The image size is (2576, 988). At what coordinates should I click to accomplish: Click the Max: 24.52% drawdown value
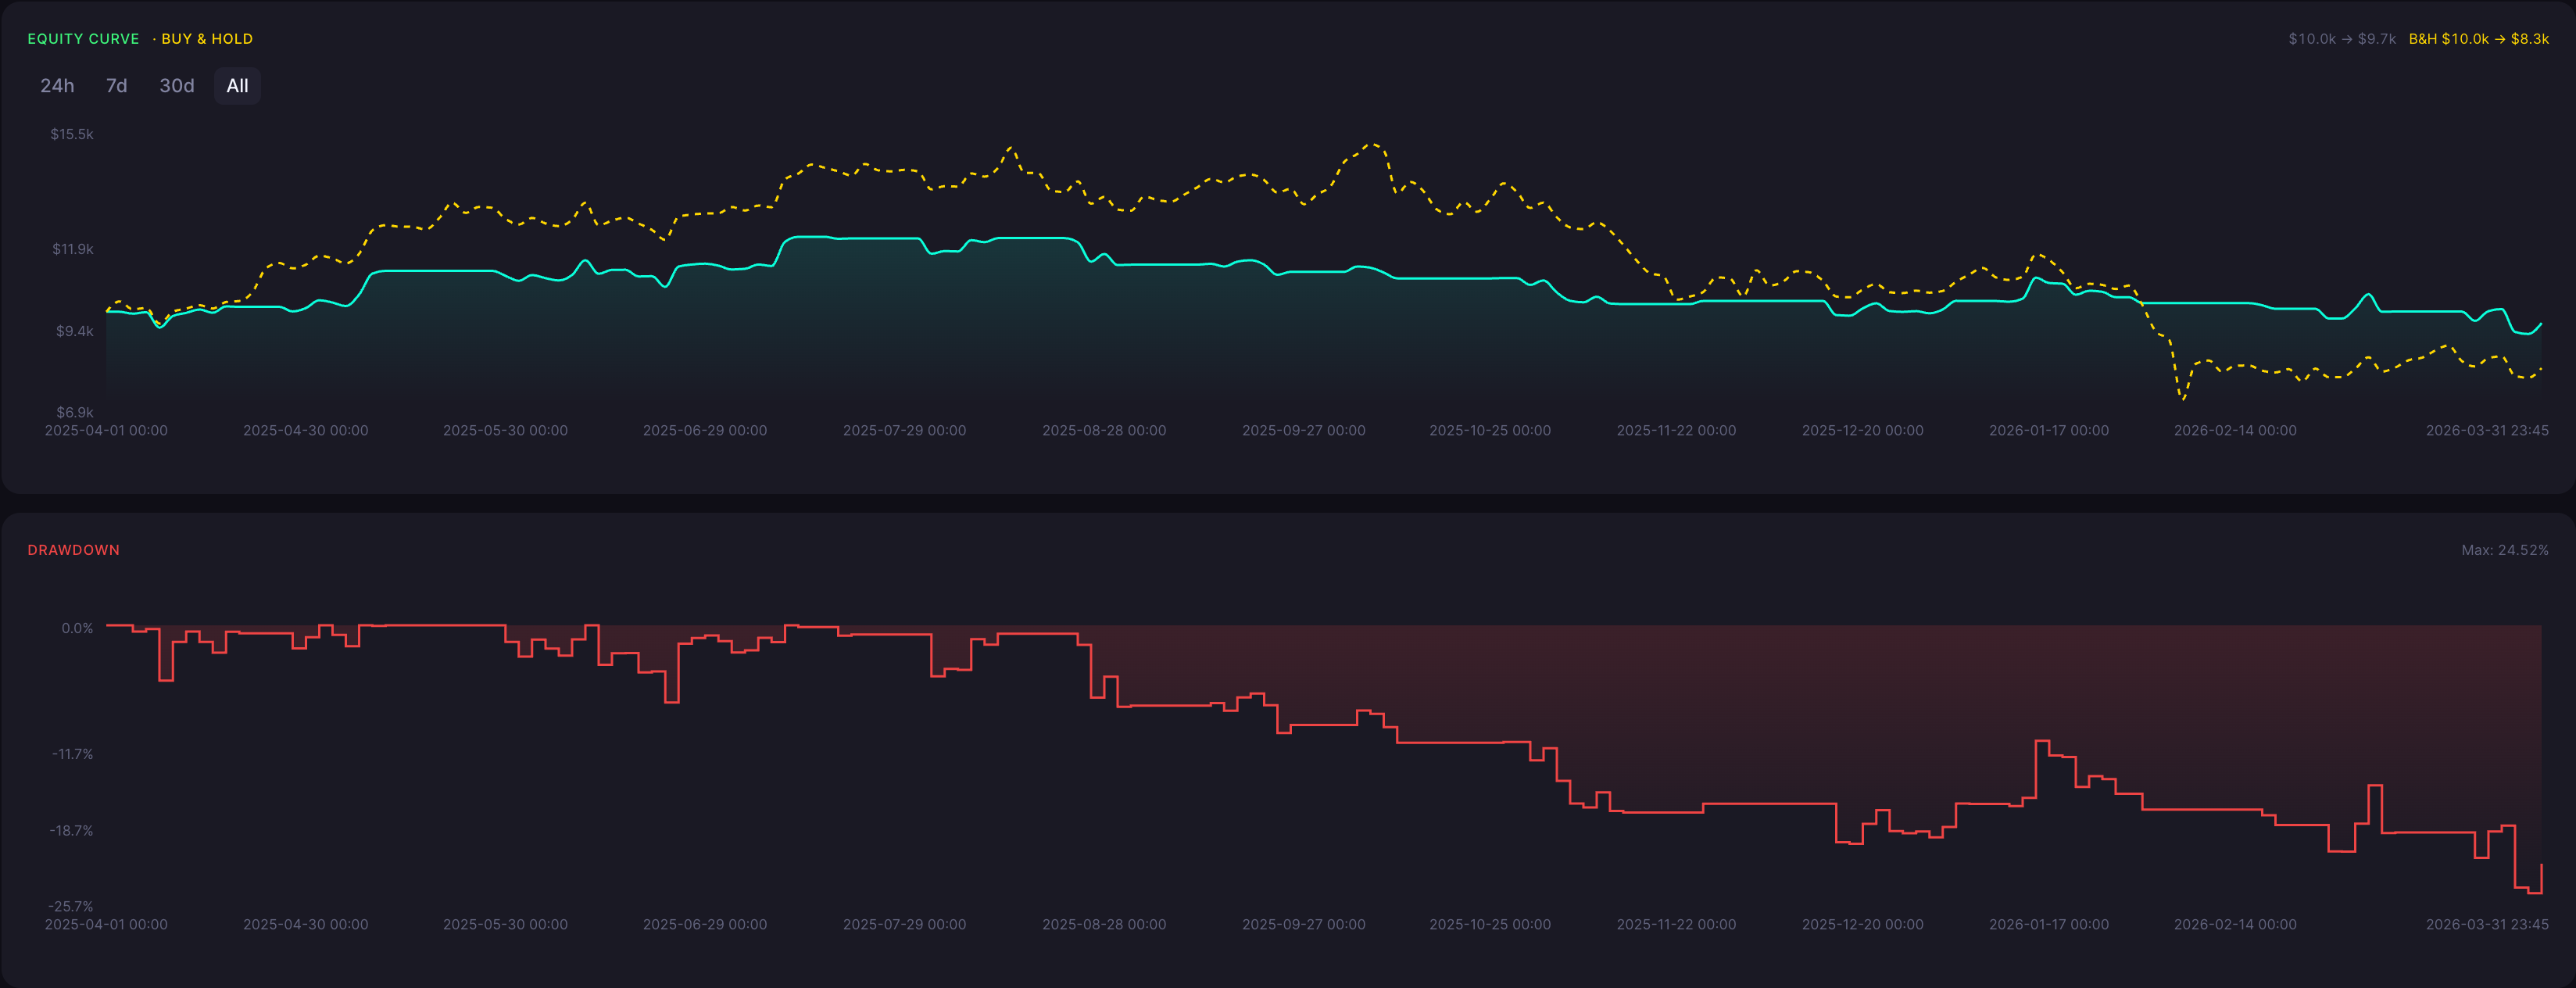click(x=2504, y=550)
